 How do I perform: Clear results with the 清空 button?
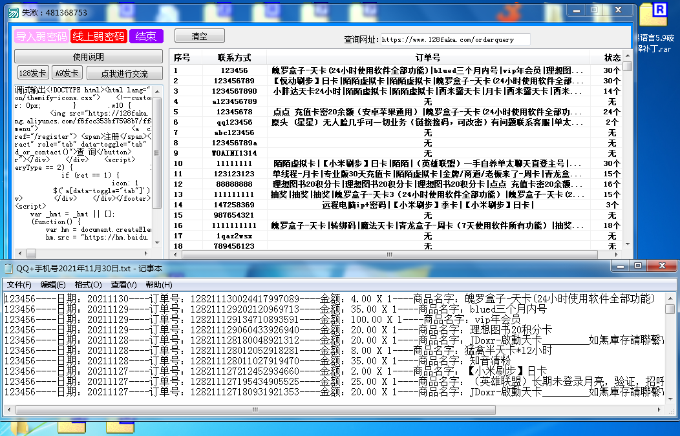(x=199, y=36)
